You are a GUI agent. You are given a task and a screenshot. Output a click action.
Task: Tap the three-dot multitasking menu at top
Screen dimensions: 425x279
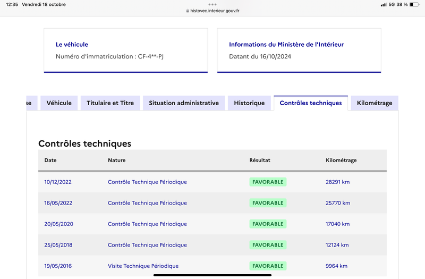point(212,4)
